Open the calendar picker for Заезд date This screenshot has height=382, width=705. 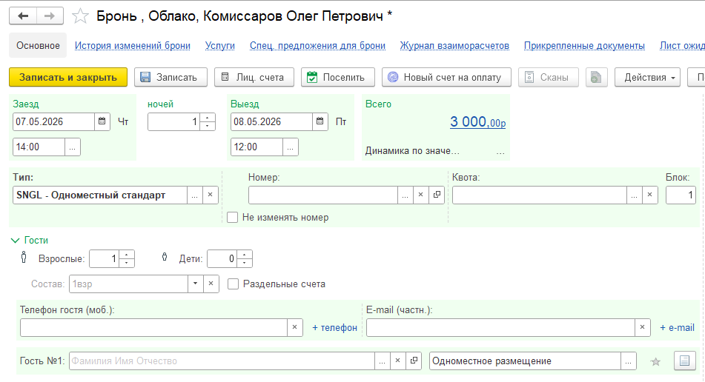(102, 121)
